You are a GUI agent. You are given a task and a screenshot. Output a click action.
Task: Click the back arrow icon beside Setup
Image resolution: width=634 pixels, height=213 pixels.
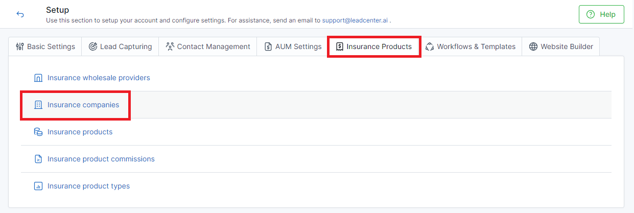(x=20, y=14)
